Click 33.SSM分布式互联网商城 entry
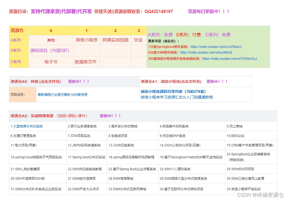Viewport: 288px width, 200px height. 127,189
